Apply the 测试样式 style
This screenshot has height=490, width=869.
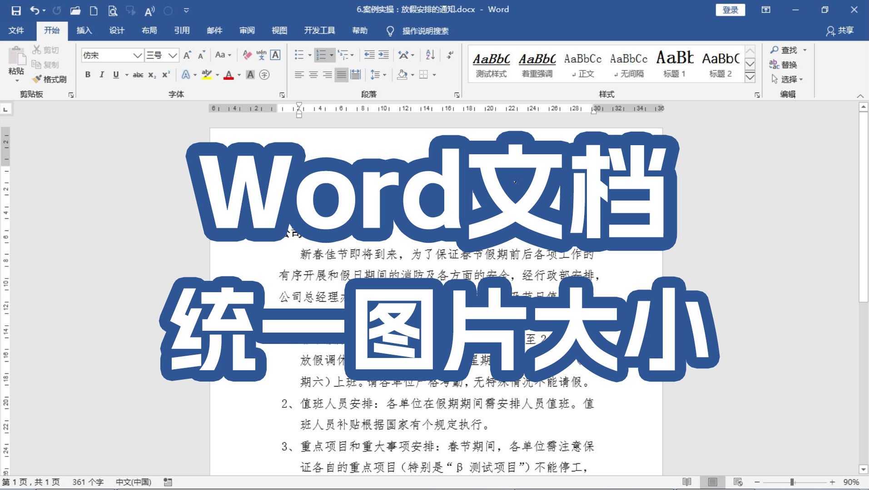(491, 64)
